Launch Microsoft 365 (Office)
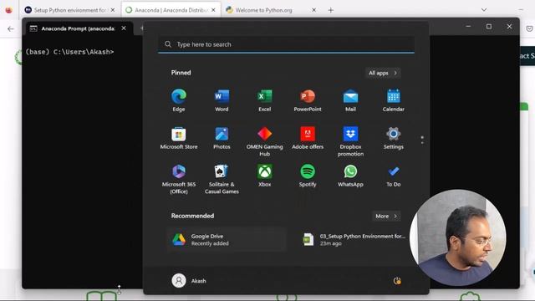This screenshot has width=535, height=301. pos(178,179)
